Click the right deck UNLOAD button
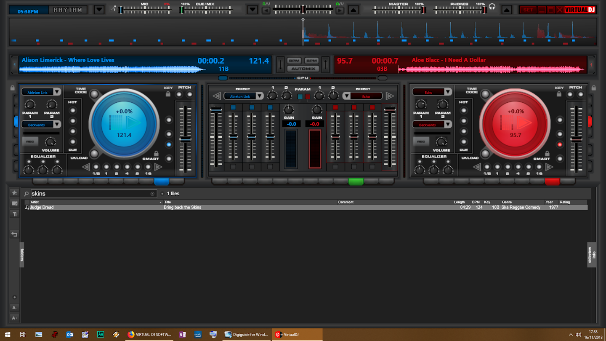This screenshot has width=606, height=341. click(485, 154)
